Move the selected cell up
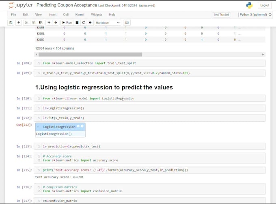Viewport: 276px width, 204px height. [x=49, y=23]
